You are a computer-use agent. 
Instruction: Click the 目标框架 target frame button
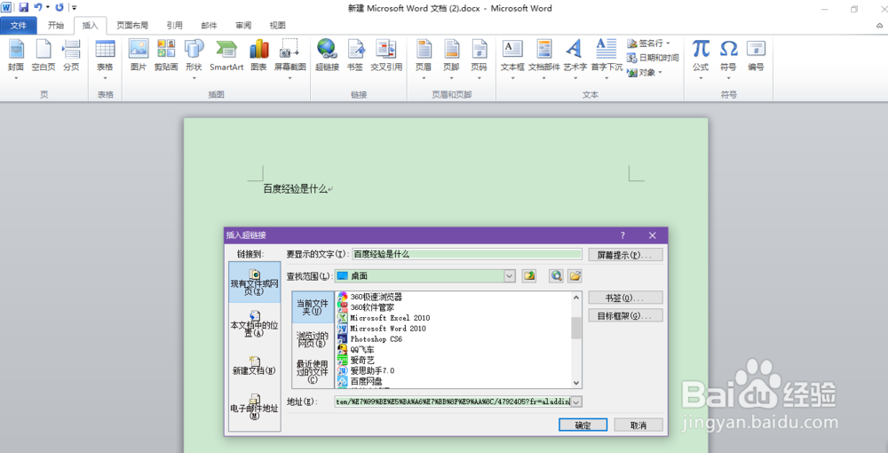pyautogui.click(x=625, y=316)
